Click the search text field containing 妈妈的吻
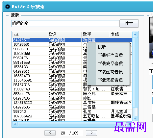 click(65, 23)
